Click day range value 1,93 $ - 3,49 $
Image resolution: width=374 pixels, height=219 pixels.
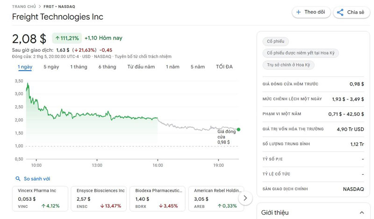(348, 99)
